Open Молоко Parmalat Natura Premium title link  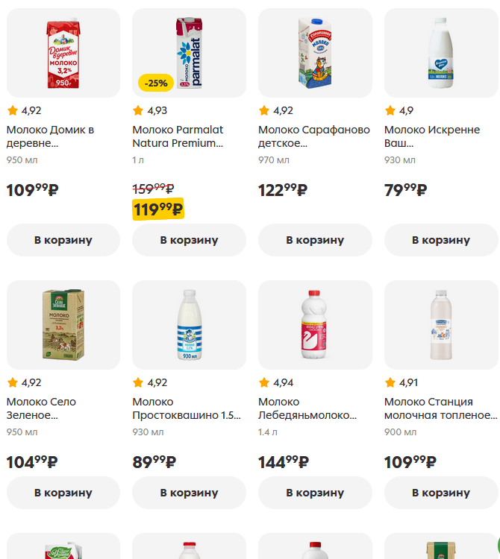[x=178, y=136]
